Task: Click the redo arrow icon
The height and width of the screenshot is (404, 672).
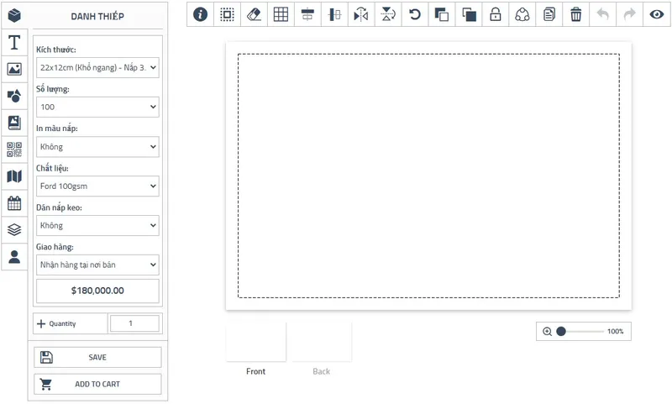Action: [629, 14]
